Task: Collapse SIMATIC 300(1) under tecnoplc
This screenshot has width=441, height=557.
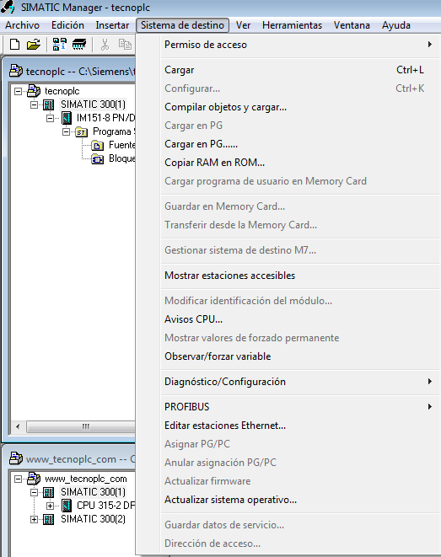Action: pos(34,104)
